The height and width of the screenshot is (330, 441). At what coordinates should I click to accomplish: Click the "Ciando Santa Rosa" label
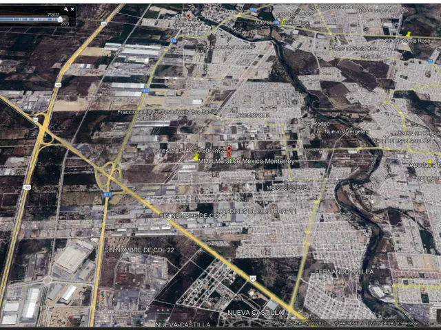407,41
